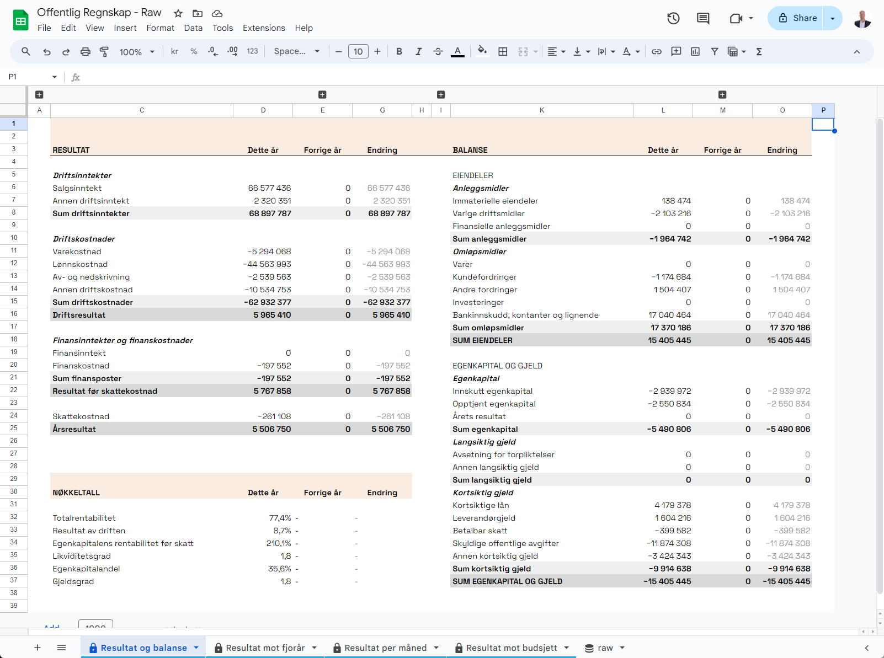Expand the column group above column E

click(322, 95)
